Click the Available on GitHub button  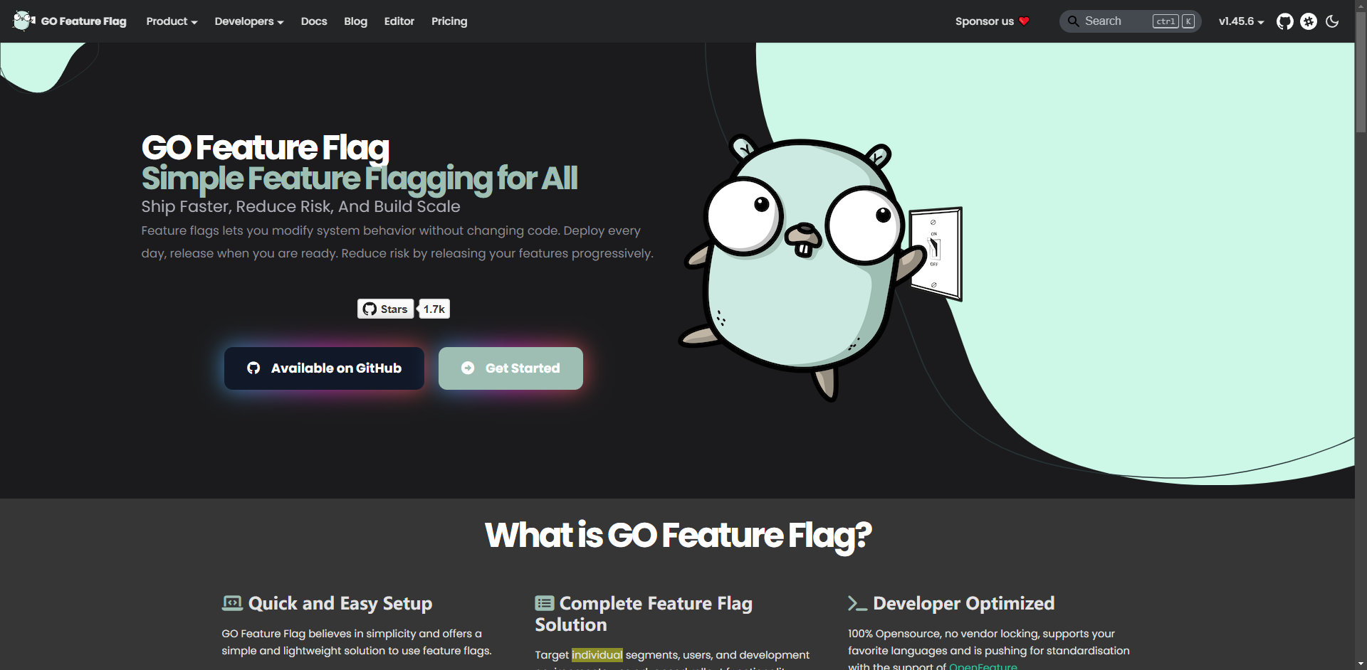(x=323, y=368)
